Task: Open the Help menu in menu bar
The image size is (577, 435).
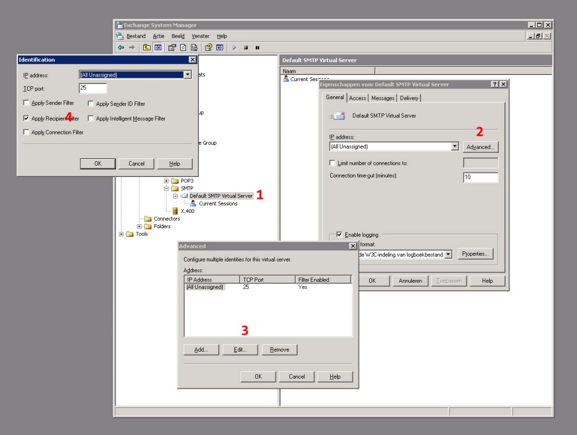Action: click(x=222, y=36)
